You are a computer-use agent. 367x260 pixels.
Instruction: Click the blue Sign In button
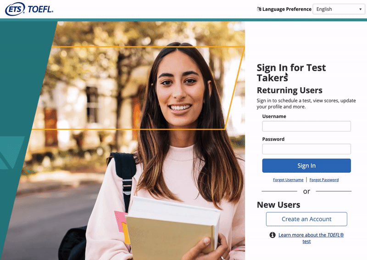[306, 165]
